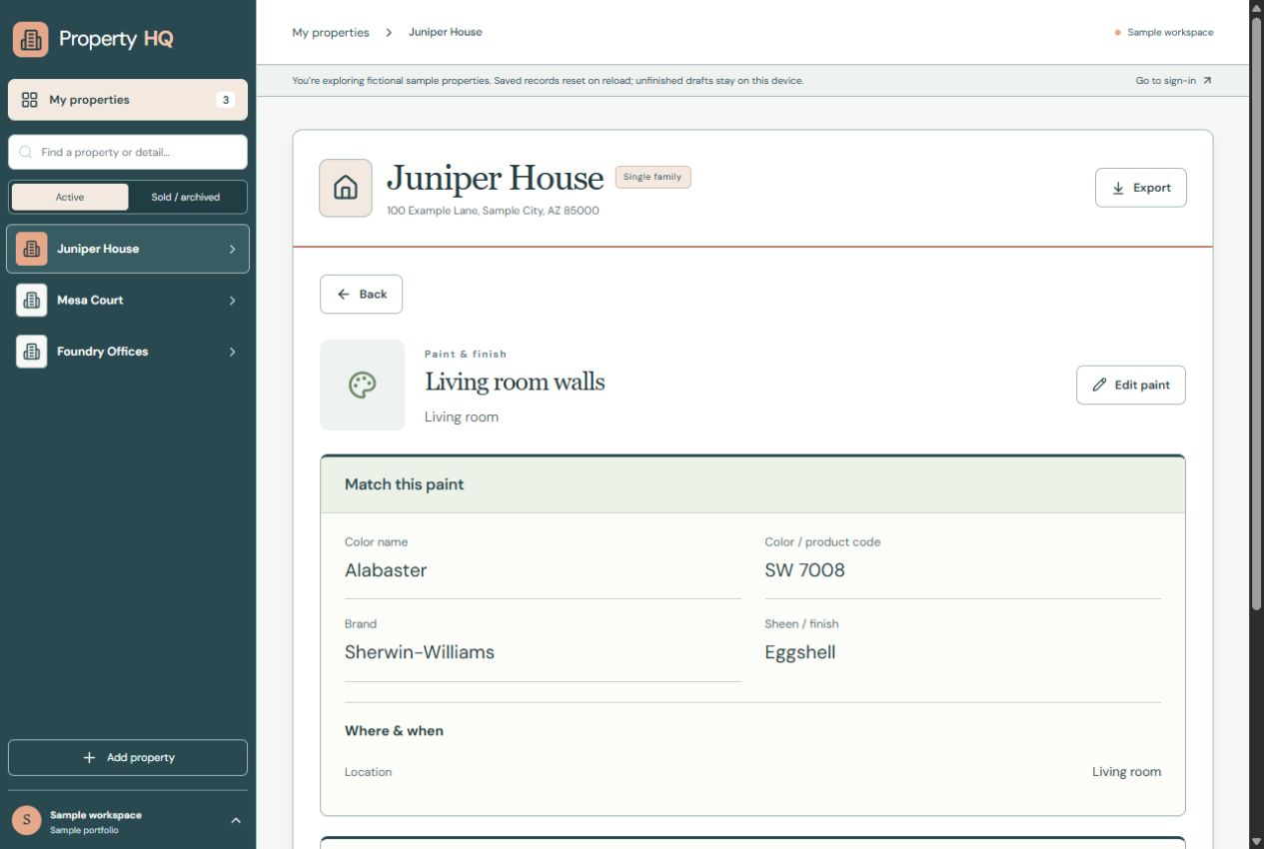Click the My properties grid icon
1264x849 pixels.
click(29, 100)
